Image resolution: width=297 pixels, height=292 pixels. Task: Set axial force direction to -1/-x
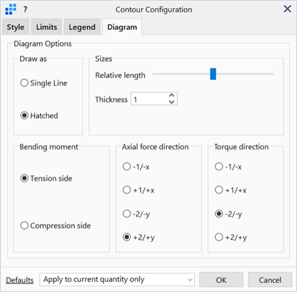(x=127, y=166)
